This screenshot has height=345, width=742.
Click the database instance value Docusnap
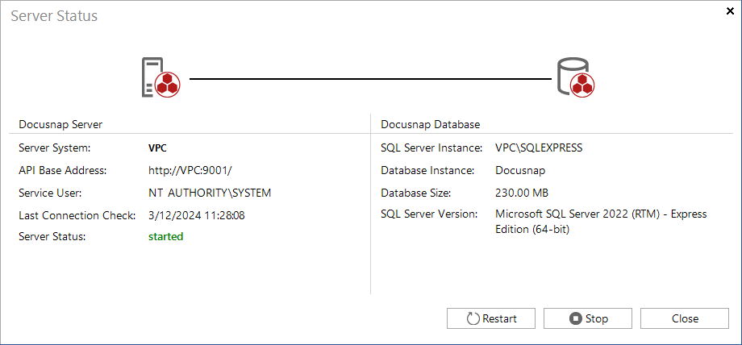pos(520,170)
